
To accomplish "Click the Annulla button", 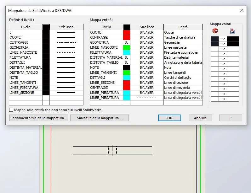I will pos(200,118).
